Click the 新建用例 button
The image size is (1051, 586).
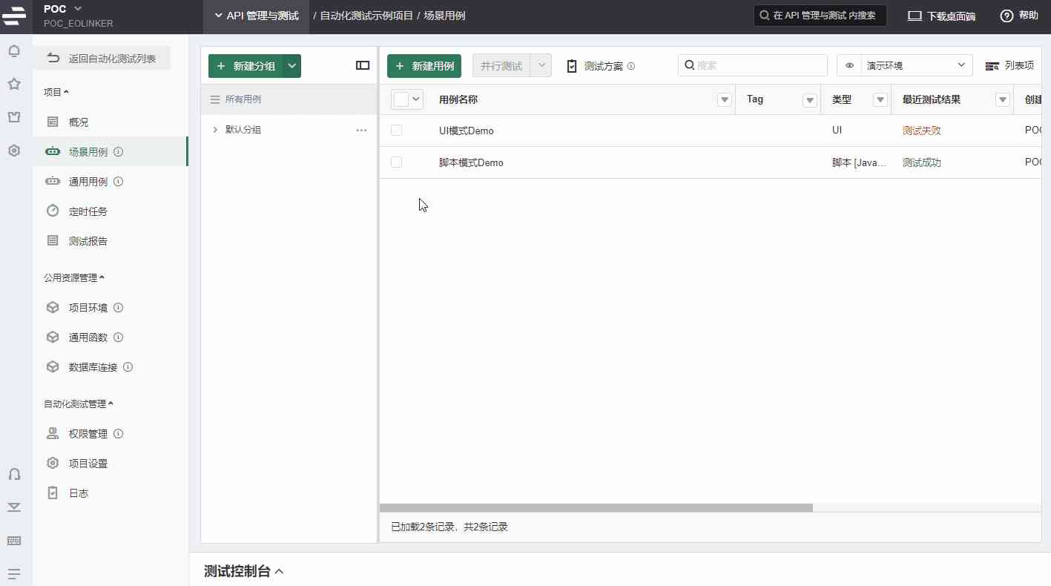pos(424,66)
